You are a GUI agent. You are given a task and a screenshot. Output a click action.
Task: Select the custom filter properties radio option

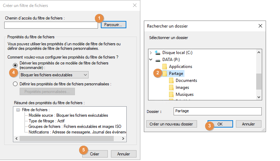pos(15,84)
